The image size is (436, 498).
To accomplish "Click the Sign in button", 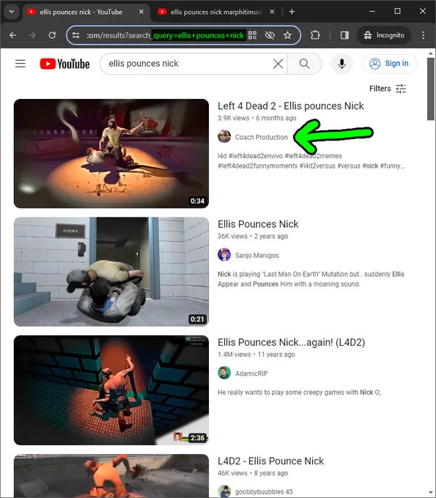I will [x=390, y=64].
